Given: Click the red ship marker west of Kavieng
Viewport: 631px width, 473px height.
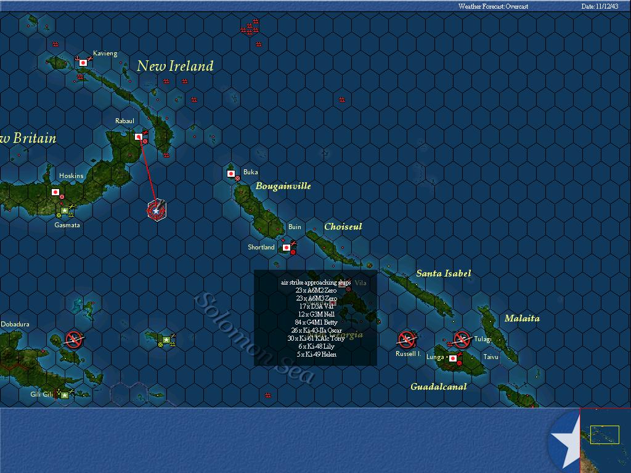Looking at the screenshot, I should pos(55,44).
